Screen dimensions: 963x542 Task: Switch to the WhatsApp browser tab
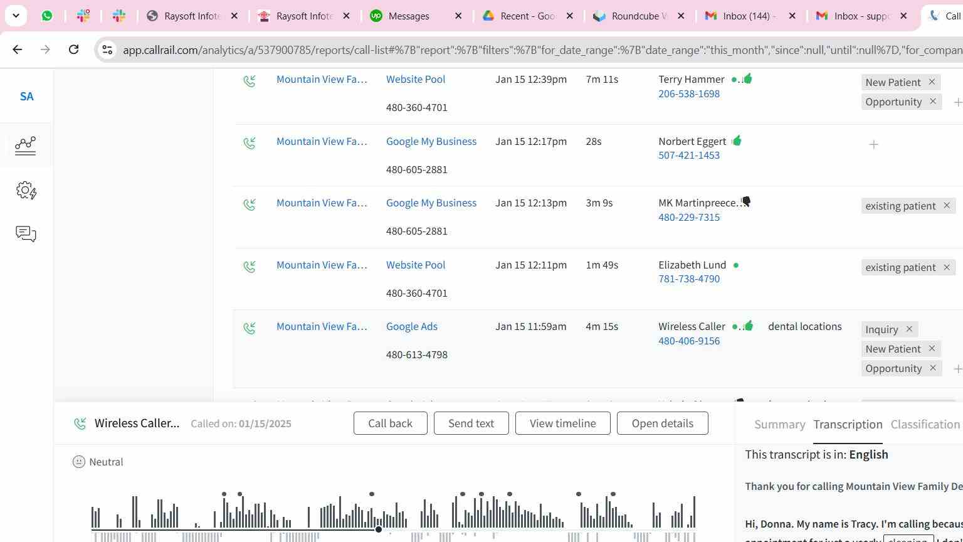click(x=47, y=16)
